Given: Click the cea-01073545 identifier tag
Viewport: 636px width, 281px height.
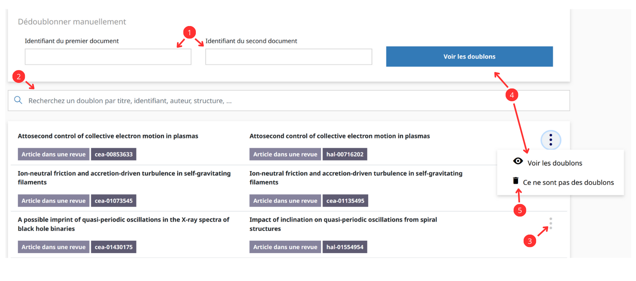Looking at the screenshot, I should click(x=114, y=201).
